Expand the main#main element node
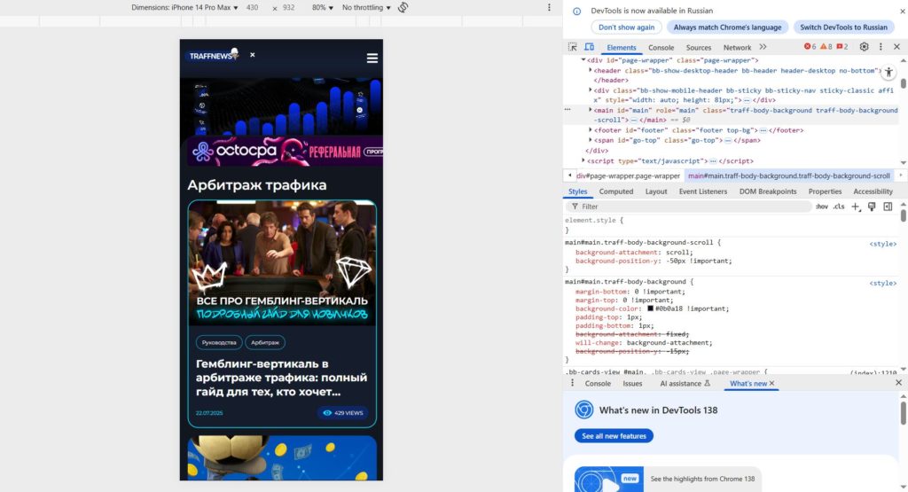This screenshot has height=492, width=908. 590,109
